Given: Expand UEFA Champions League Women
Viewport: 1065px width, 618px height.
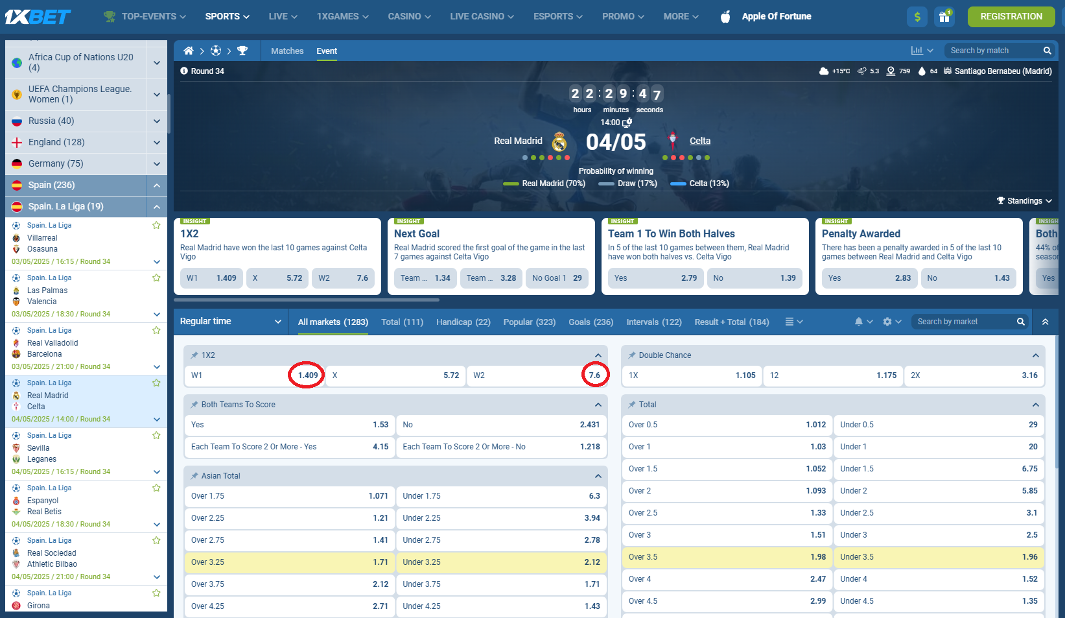Looking at the screenshot, I should click(x=156, y=95).
